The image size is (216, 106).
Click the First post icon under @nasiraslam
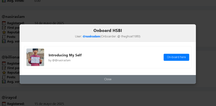coord(4,28)
